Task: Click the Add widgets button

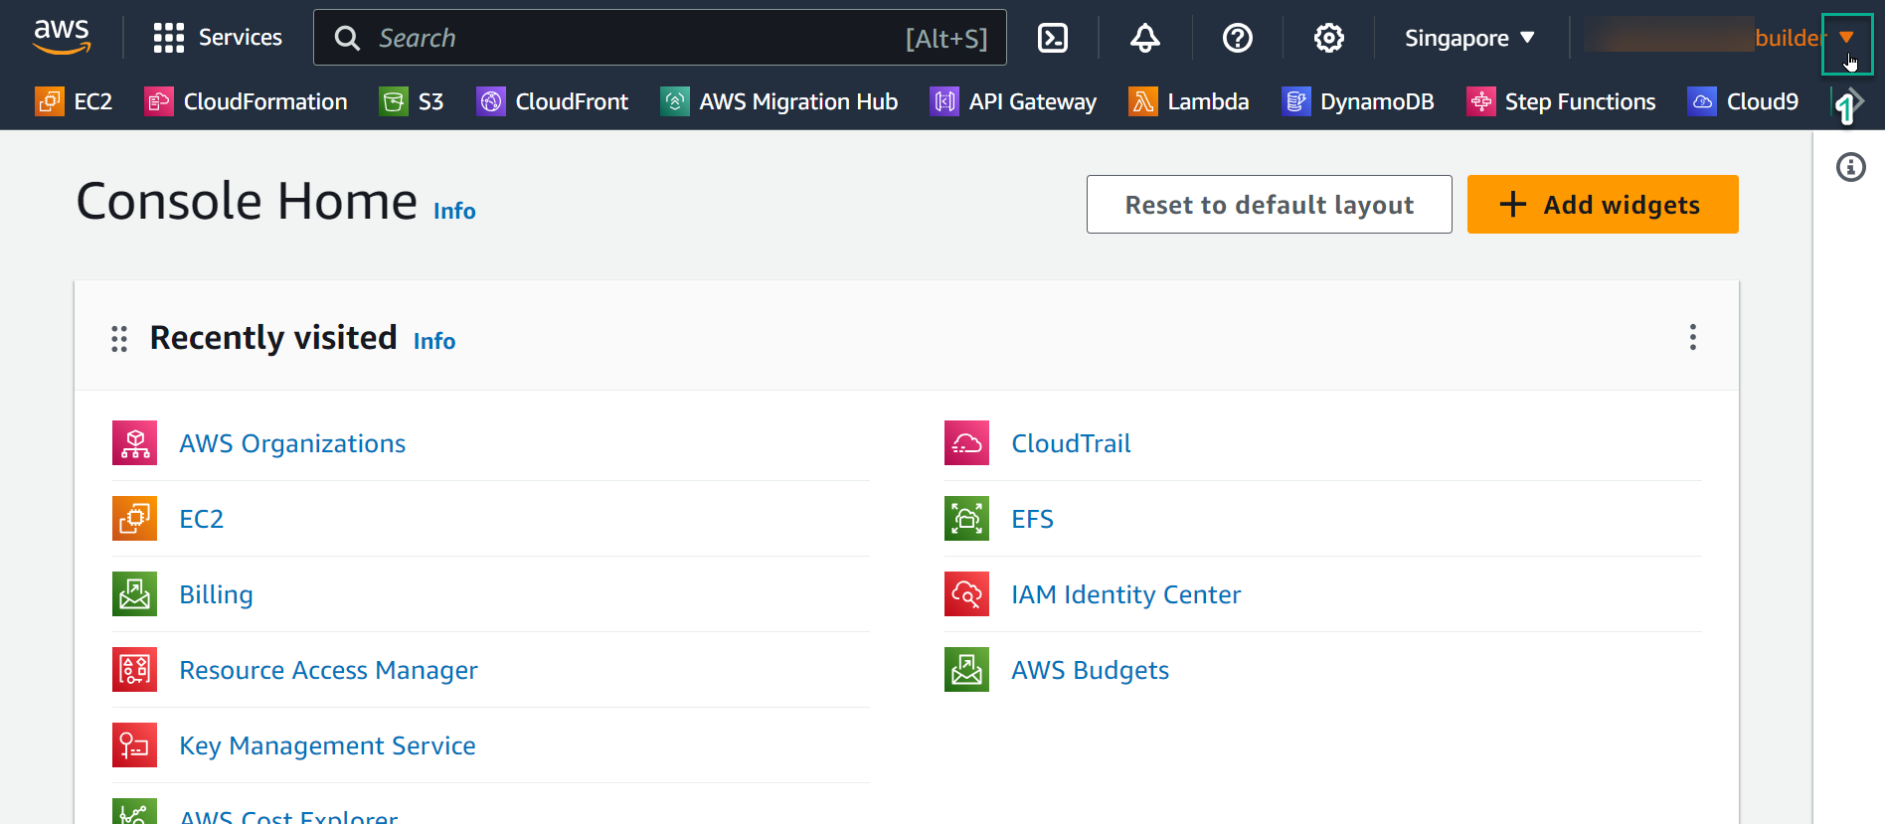Action: pyautogui.click(x=1603, y=205)
